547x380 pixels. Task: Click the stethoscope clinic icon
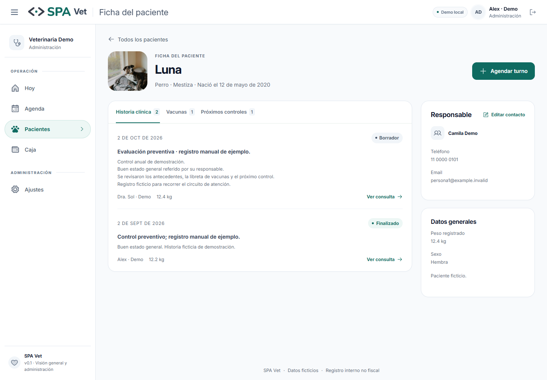[17, 43]
